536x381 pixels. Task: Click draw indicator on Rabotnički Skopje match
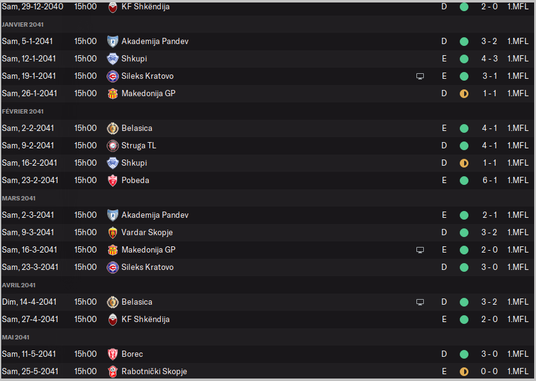coord(464,372)
